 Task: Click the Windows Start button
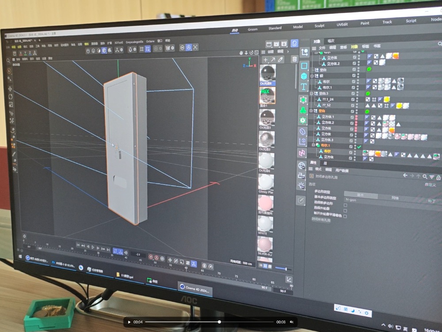pyautogui.click(x=20, y=257)
